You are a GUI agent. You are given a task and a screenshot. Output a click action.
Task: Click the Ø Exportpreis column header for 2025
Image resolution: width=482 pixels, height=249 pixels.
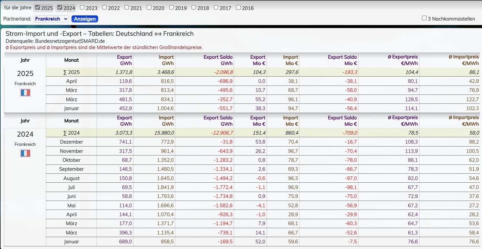click(x=403, y=60)
